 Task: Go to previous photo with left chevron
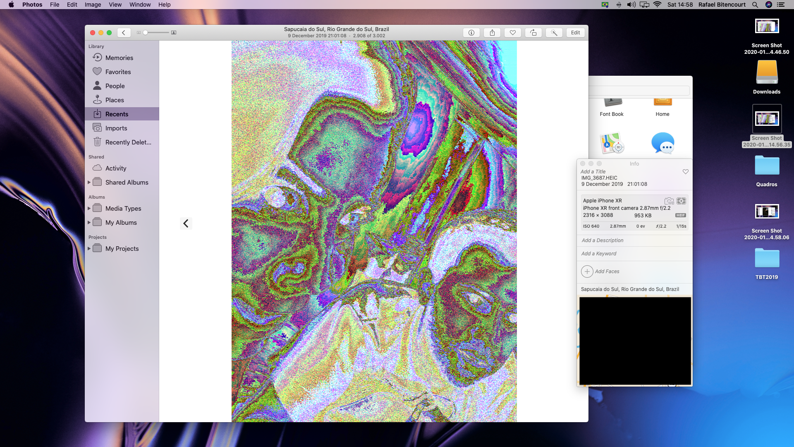tap(186, 223)
